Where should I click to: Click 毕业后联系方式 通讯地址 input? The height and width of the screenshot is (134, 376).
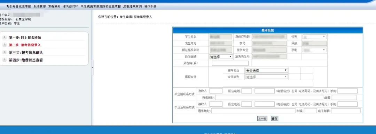coord(253,111)
